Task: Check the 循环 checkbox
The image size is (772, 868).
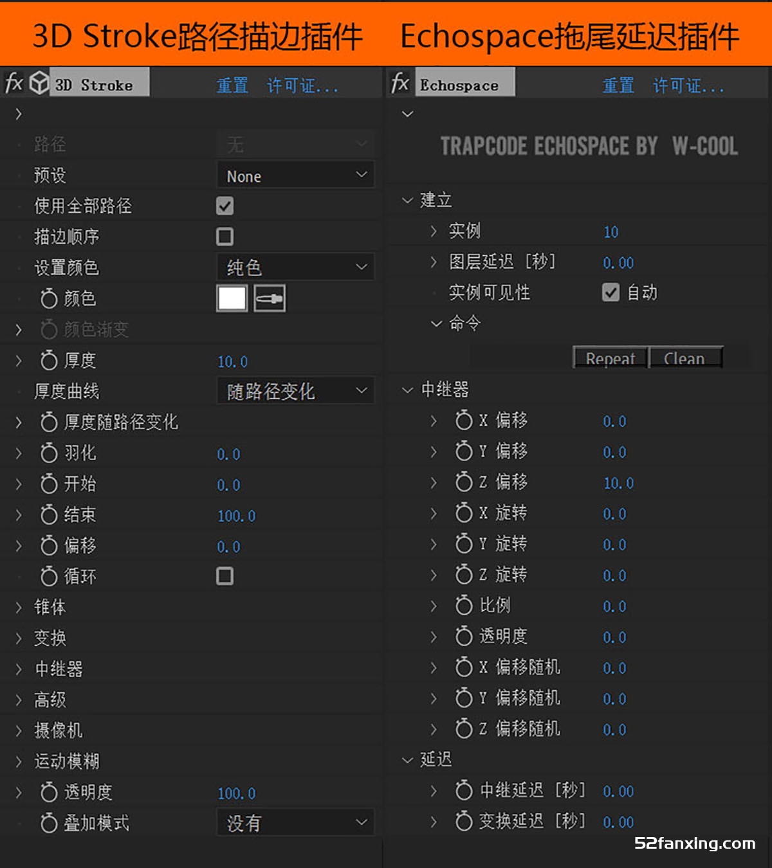Action: coord(225,576)
